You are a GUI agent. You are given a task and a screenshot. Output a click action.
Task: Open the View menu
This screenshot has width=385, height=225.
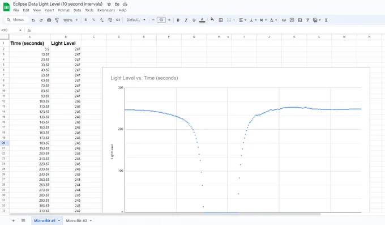point(37,10)
